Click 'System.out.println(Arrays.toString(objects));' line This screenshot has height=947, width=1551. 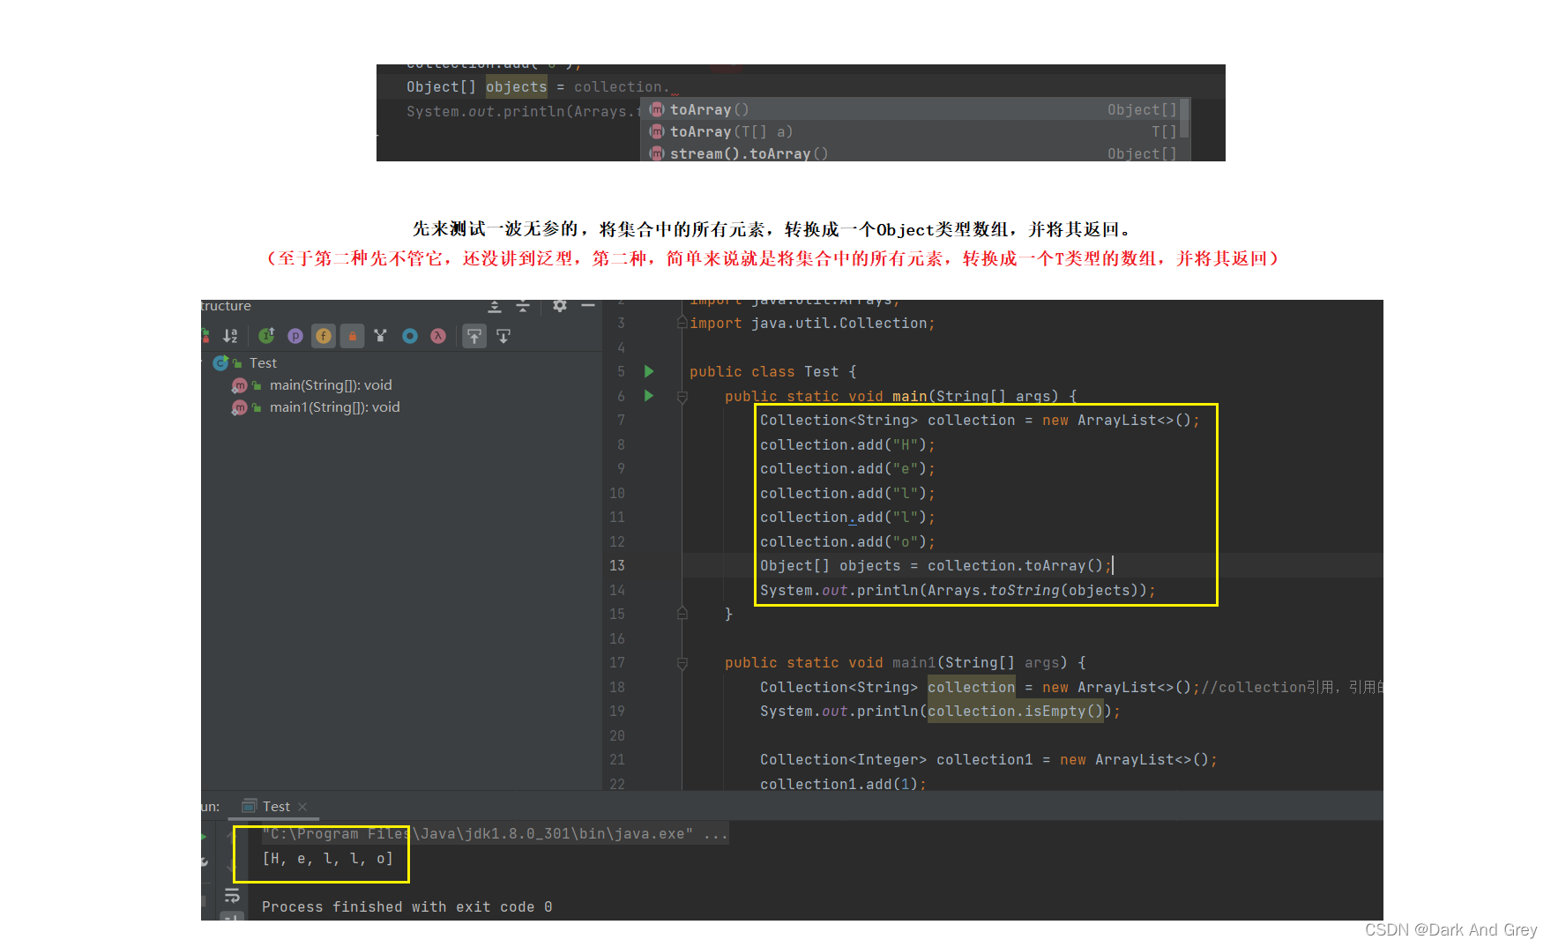pyautogui.click(x=957, y=591)
